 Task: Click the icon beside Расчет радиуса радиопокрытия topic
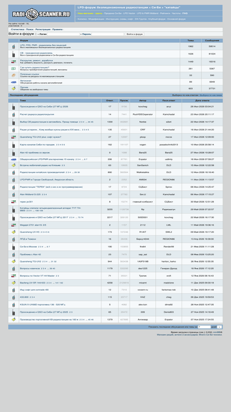click(14, 114)
